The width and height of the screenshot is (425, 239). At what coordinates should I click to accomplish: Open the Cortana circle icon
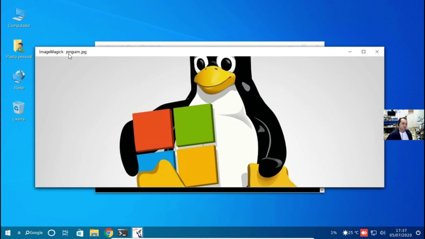click(x=51, y=233)
